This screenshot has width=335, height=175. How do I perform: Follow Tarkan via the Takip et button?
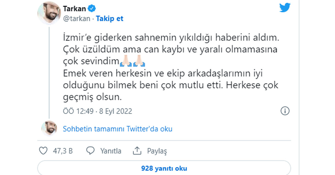tap(109, 19)
